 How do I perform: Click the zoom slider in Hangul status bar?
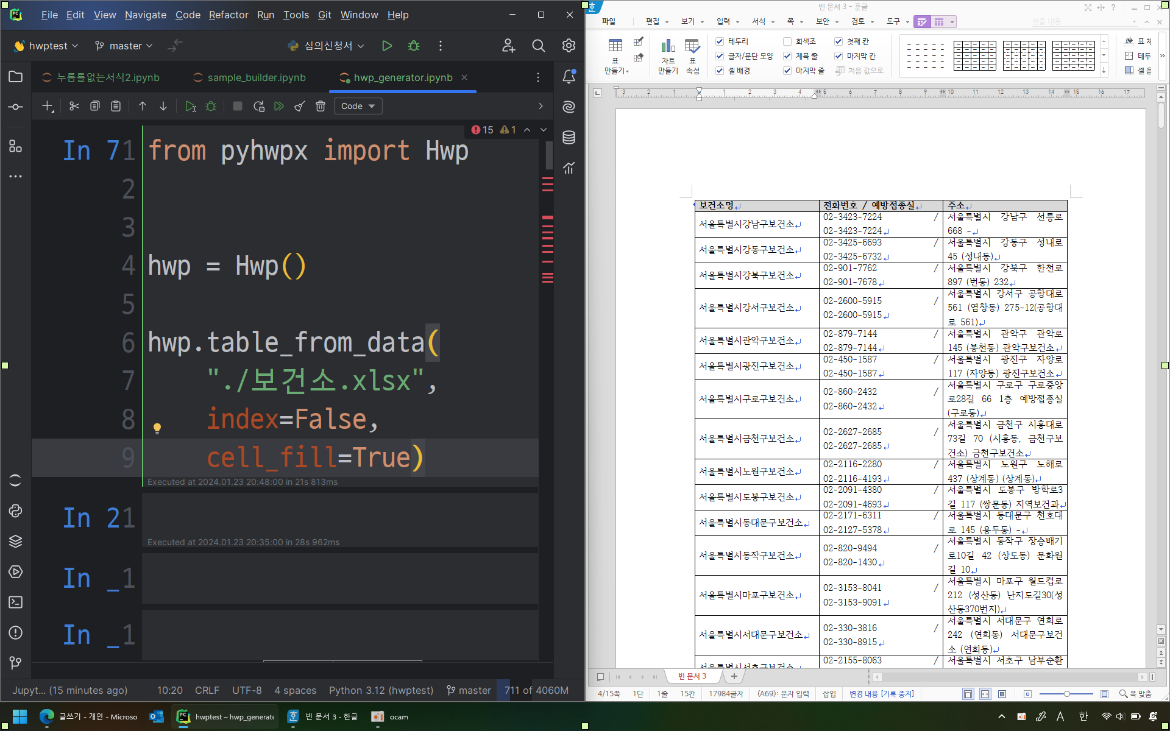1066,694
